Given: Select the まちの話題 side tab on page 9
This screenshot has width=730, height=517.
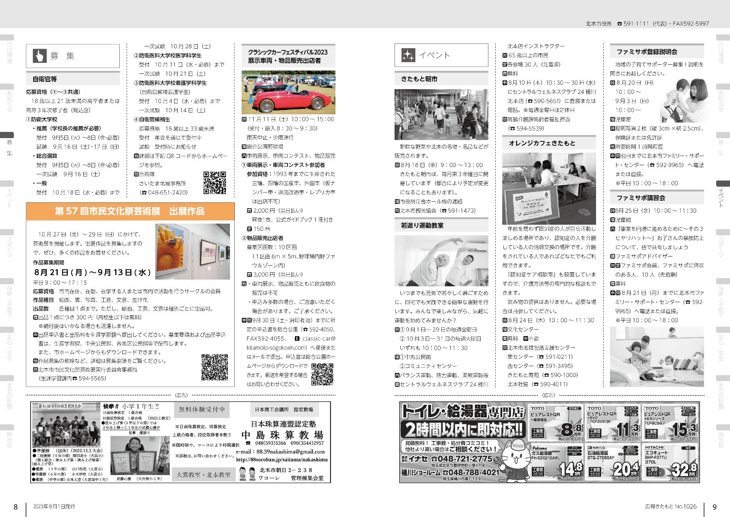Looking at the screenshot, I should (722, 392).
